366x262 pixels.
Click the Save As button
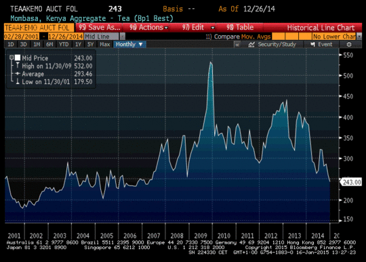[x=99, y=28]
